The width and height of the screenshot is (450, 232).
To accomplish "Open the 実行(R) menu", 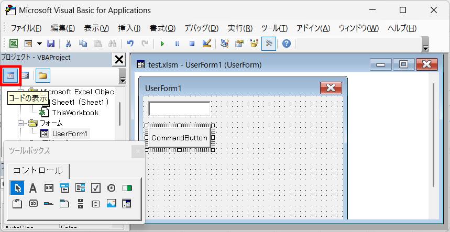I will (240, 28).
